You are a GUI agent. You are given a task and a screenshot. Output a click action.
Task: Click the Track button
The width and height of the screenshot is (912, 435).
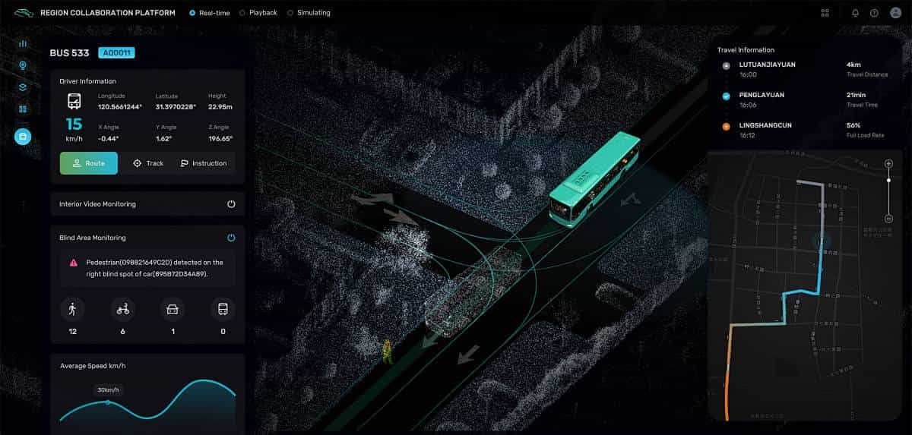[148, 163]
